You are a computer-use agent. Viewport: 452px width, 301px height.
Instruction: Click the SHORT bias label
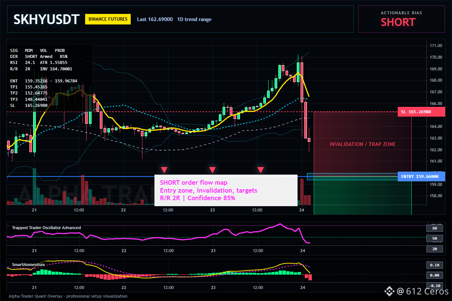click(x=398, y=22)
